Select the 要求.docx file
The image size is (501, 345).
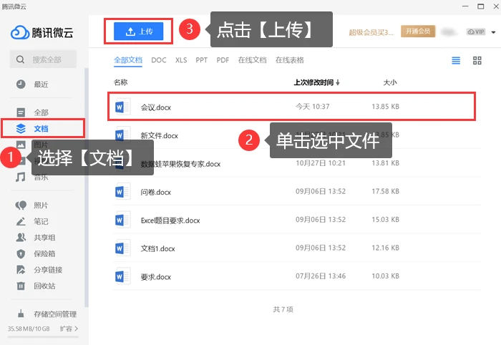pos(296,276)
